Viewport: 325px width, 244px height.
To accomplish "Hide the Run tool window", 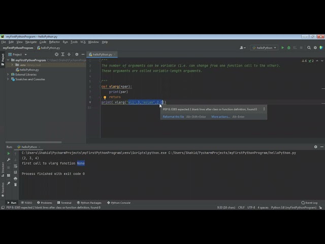I will 321,147.
